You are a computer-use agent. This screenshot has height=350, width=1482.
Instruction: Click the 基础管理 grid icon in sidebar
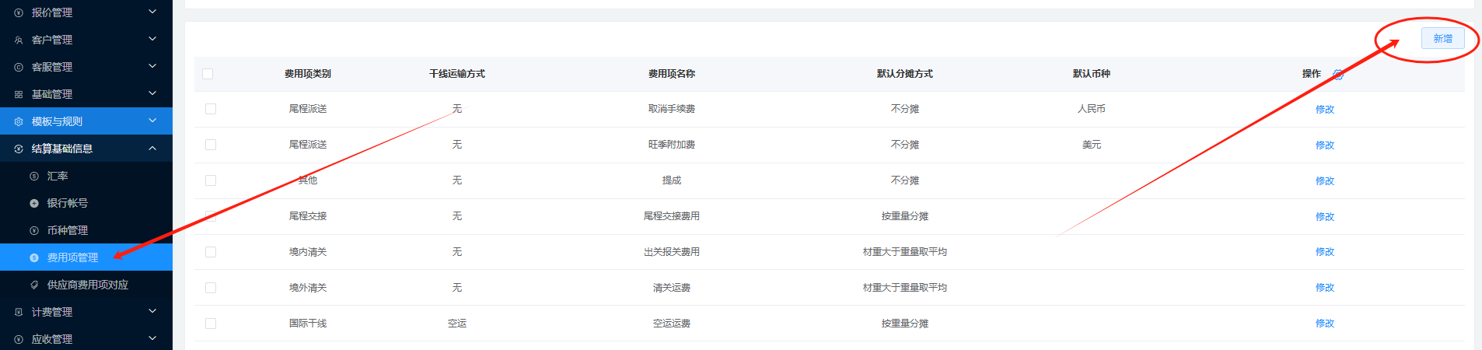(19, 95)
